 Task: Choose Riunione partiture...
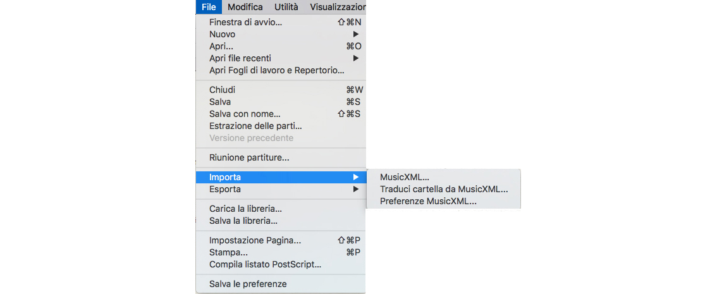point(249,157)
